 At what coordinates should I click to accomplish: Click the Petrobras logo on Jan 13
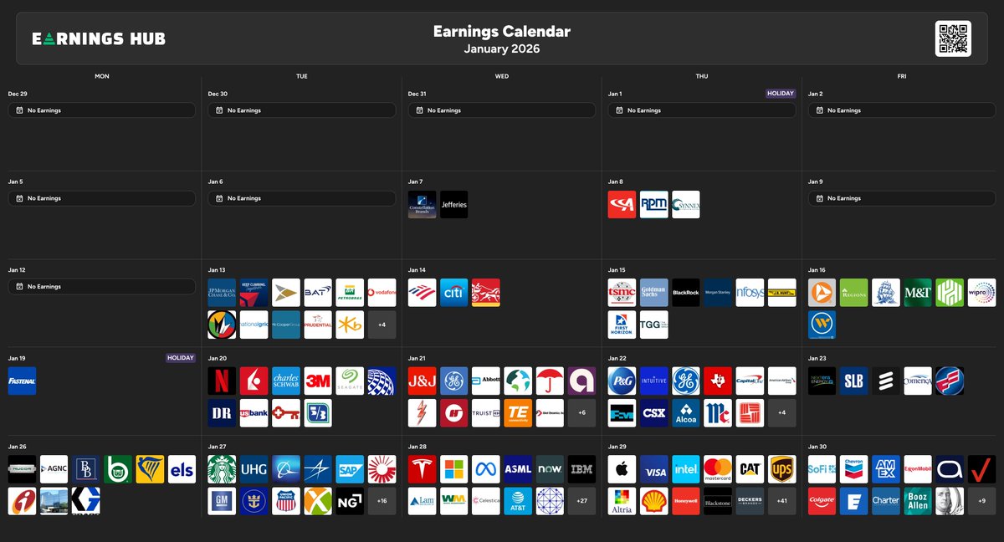click(350, 293)
